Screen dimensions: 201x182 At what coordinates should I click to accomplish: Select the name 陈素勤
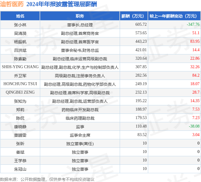pyautogui.click(x=20, y=59)
